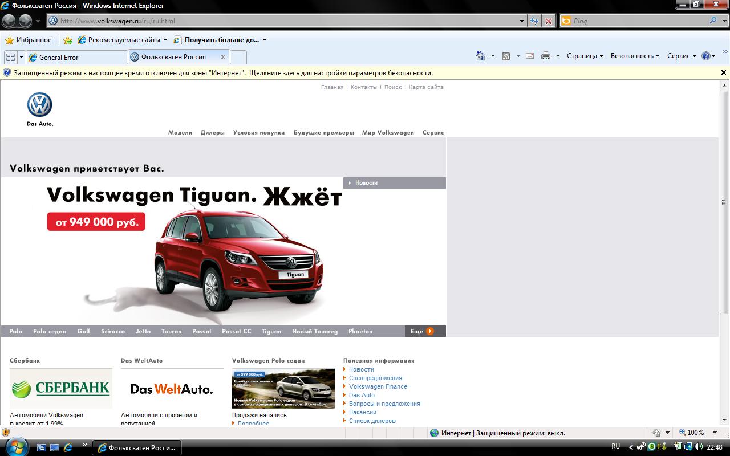This screenshot has height=456, width=730.
Task: Expand the zoom level 100% dropdown
Action: [715, 433]
